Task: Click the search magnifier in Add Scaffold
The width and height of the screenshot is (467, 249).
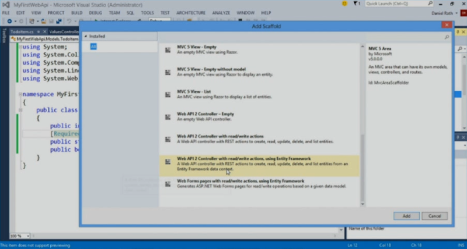Action: [447, 37]
